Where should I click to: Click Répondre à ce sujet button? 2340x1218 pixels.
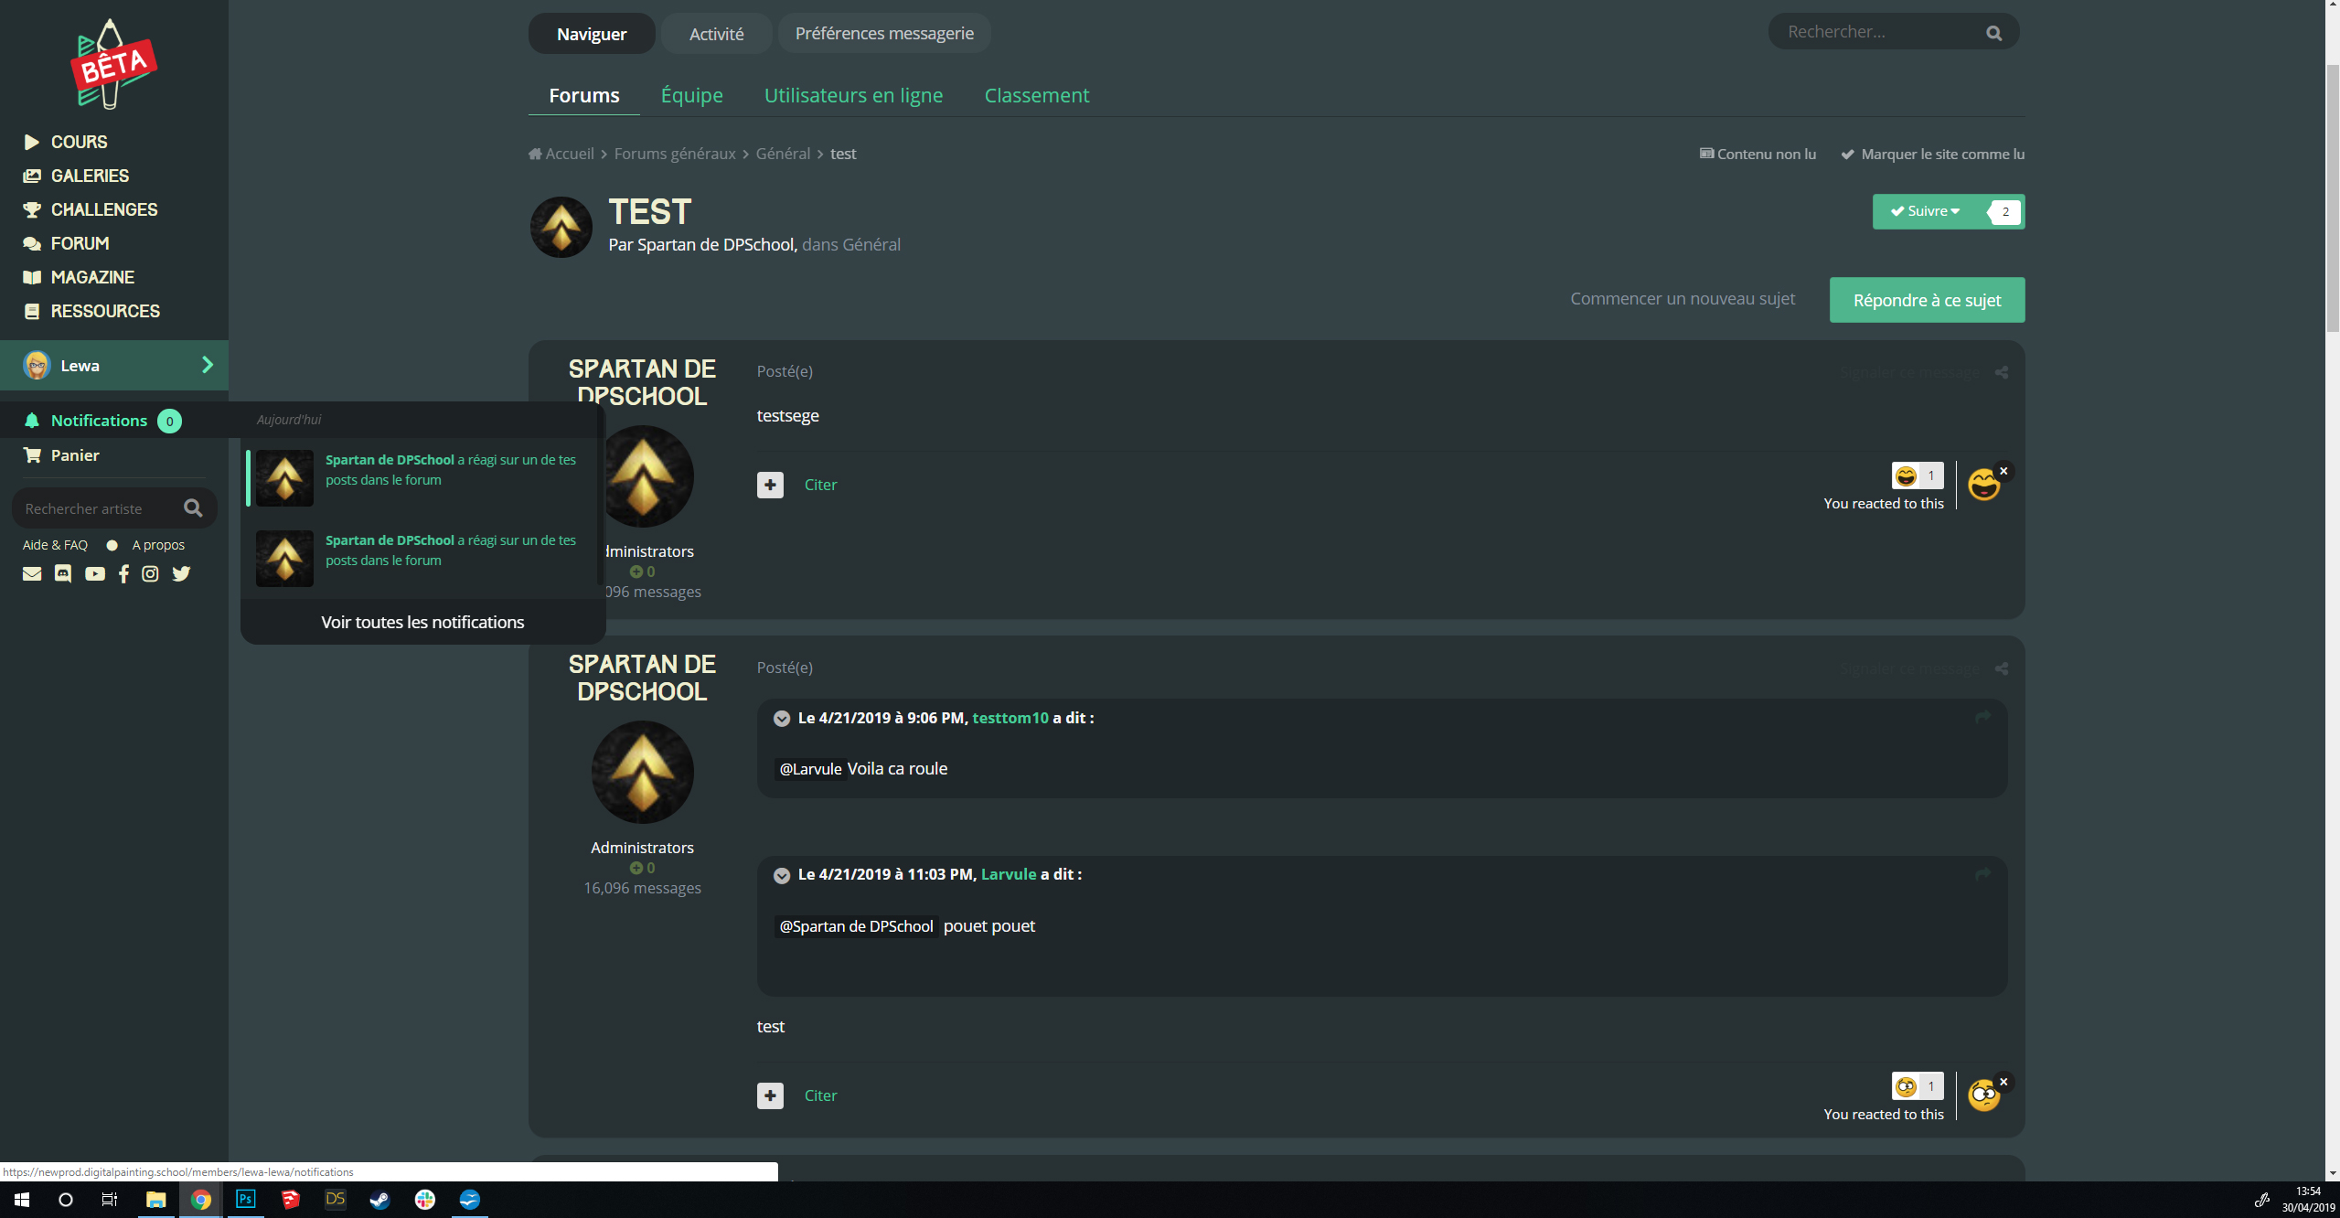click(1927, 300)
